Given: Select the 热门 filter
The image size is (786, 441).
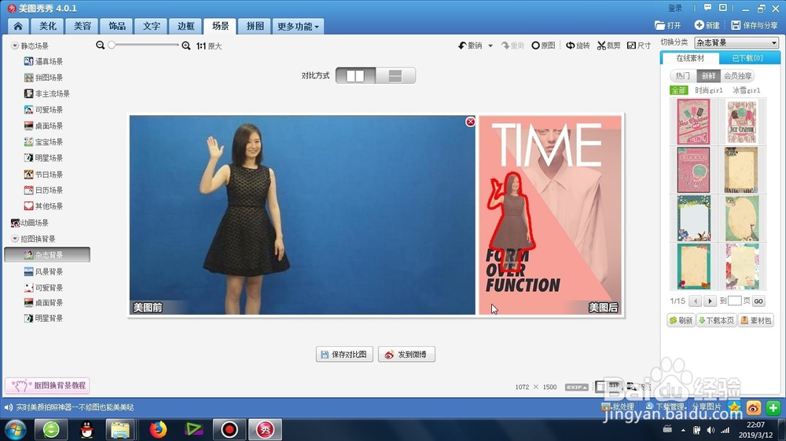Looking at the screenshot, I should (683, 75).
